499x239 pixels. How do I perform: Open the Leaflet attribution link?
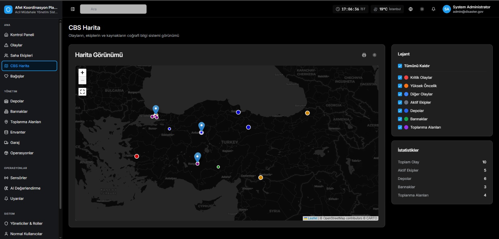tap(312, 218)
